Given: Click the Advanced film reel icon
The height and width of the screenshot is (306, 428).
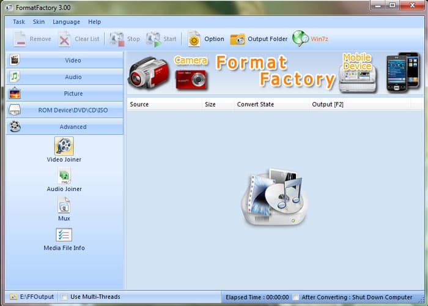Looking at the screenshot, I should [15, 127].
